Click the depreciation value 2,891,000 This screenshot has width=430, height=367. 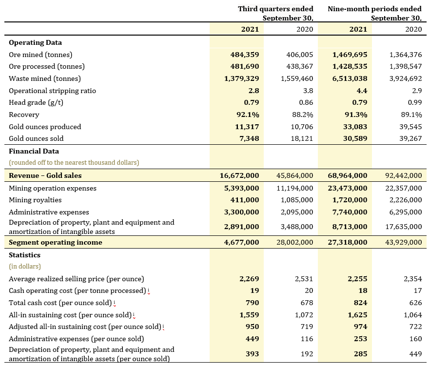tap(241, 227)
